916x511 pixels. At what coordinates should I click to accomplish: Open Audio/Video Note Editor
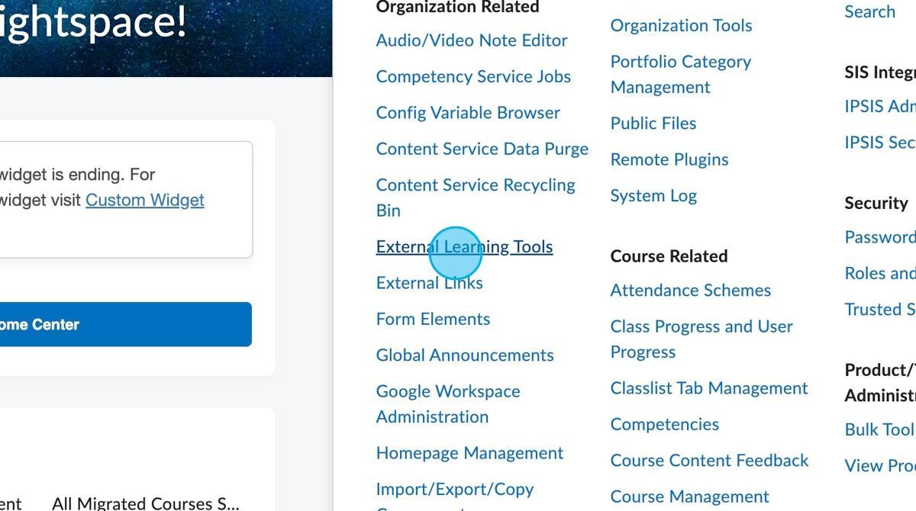tap(471, 40)
